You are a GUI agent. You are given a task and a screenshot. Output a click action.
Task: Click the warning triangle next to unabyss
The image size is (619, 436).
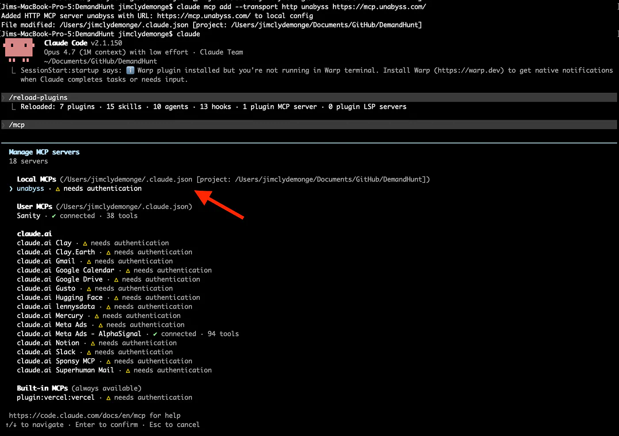pos(57,189)
